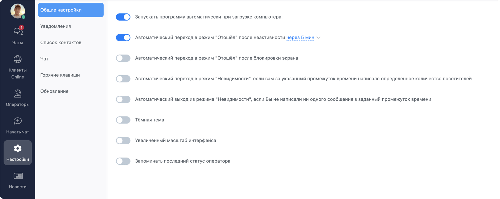Go to Операторы headset icon
This screenshot has height=199, width=500.
tap(18, 94)
